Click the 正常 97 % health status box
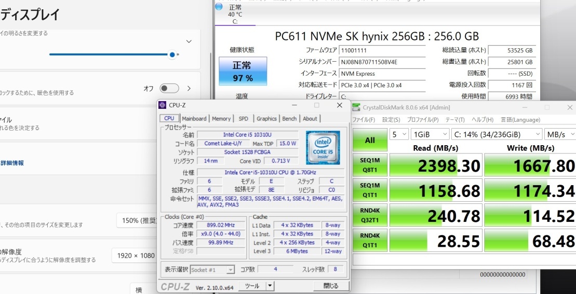576x294 pixels. point(243,71)
